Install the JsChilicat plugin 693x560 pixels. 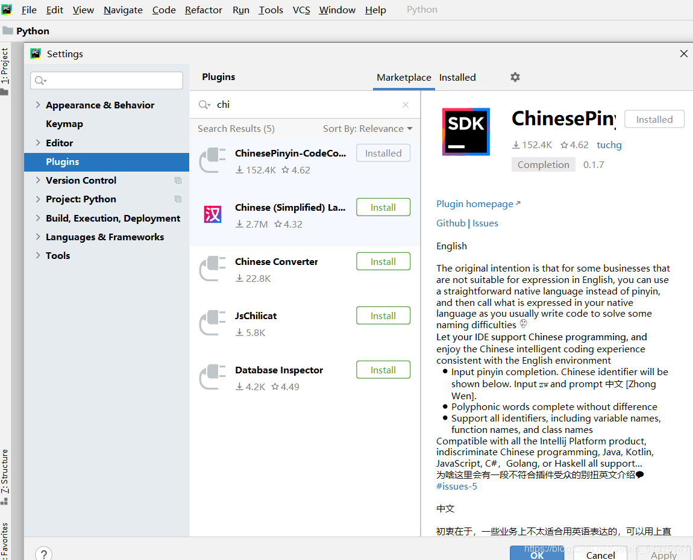click(383, 316)
